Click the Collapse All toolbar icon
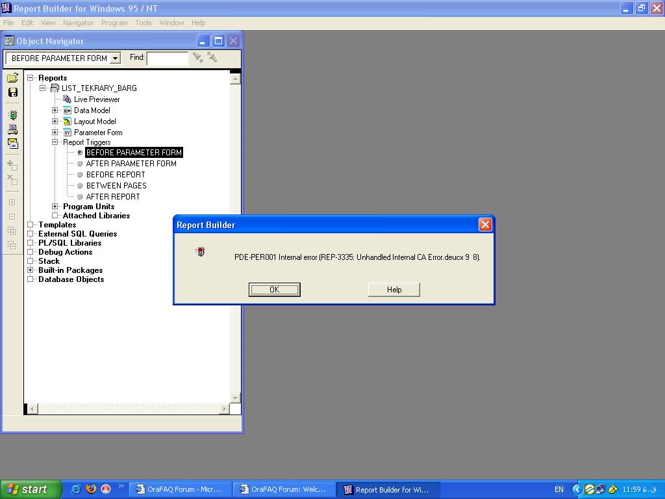The image size is (665, 499). 12,245
